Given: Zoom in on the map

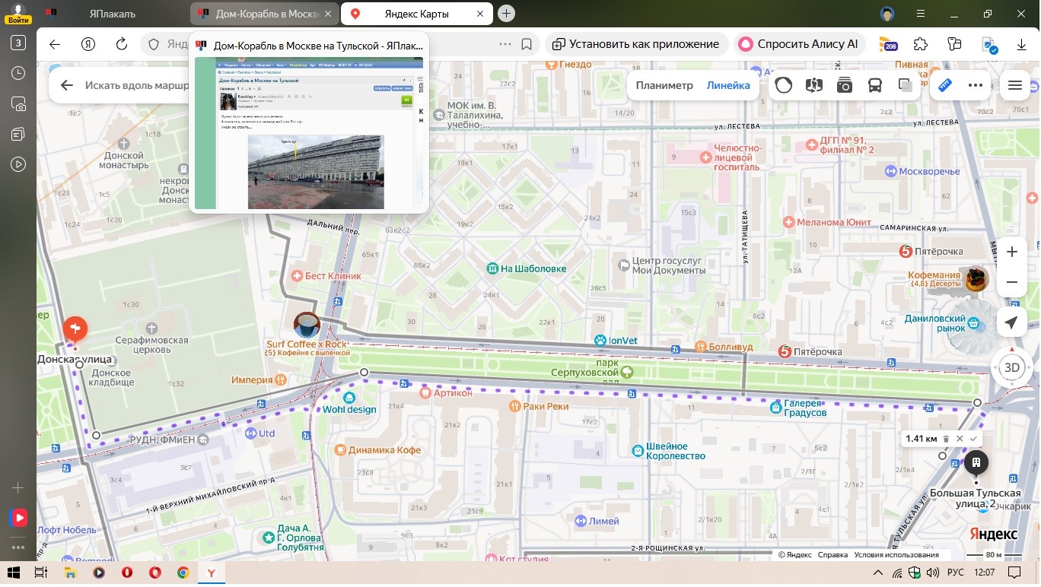Looking at the screenshot, I should click(x=1011, y=252).
